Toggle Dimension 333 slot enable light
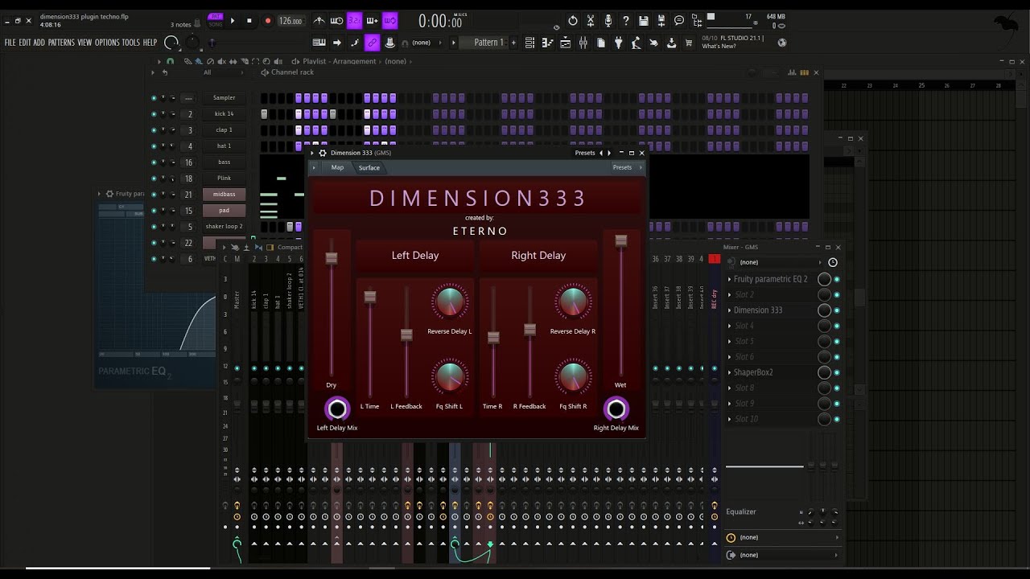This screenshot has height=579, width=1030. coord(837,310)
